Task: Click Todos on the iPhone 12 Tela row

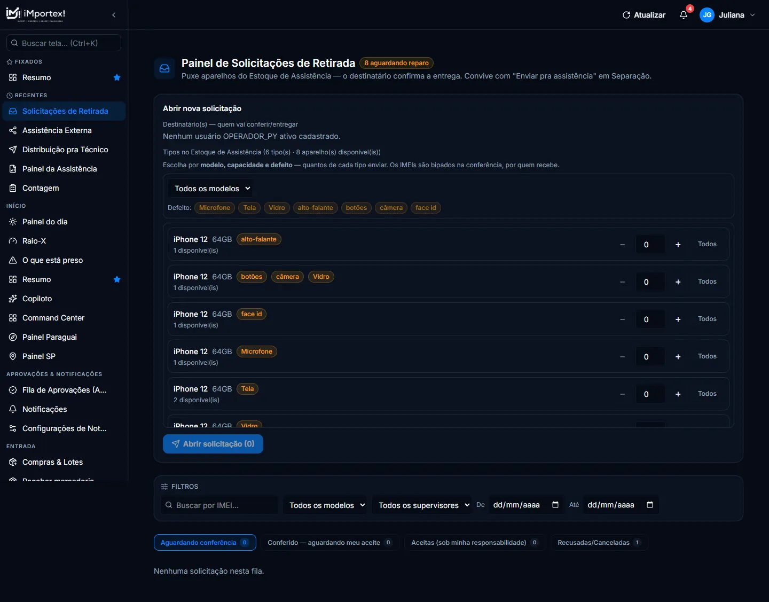Action: click(707, 394)
